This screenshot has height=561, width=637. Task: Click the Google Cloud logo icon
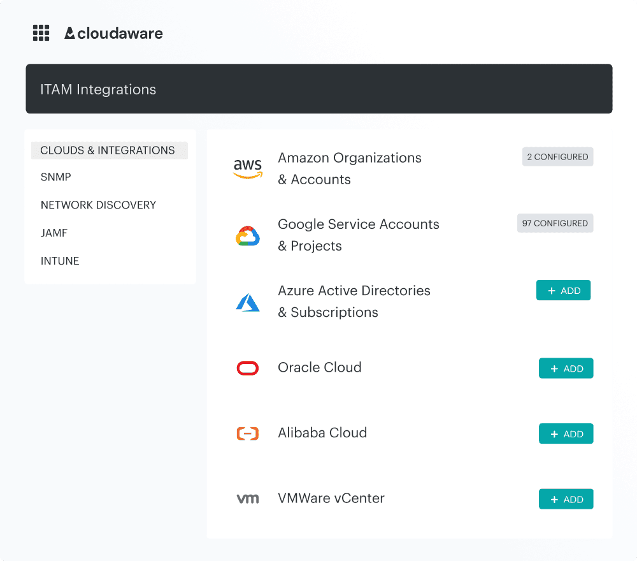[248, 236]
